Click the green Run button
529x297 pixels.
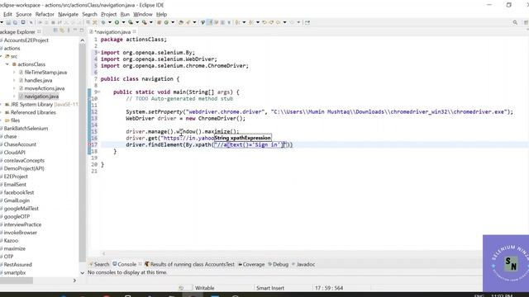[x=117, y=22]
